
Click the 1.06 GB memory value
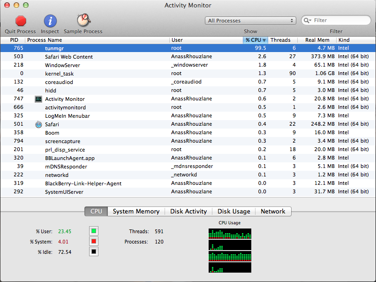pyautogui.click(x=325, y=74)
